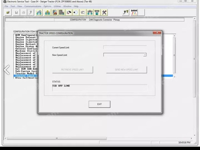Open the Communications menu
Screen dimensions: 200x150
point(33,6)
